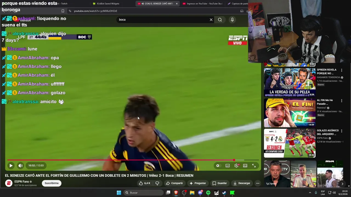Play the paused YouTube video
This screenshot has height=197, width=351.
click(11, 166)
